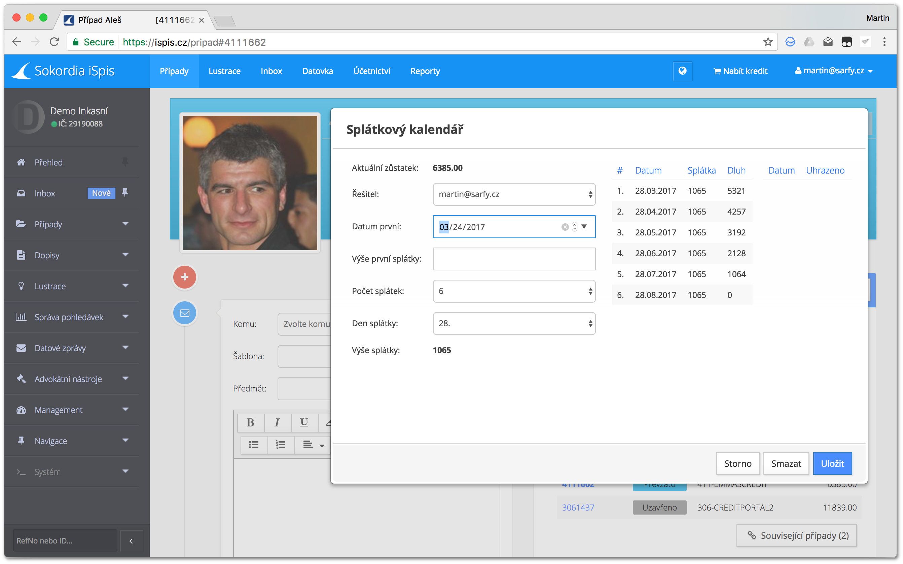903x564 pixels.
Task: Open the Reporty top menu
Action: click(x=425, y=71)
